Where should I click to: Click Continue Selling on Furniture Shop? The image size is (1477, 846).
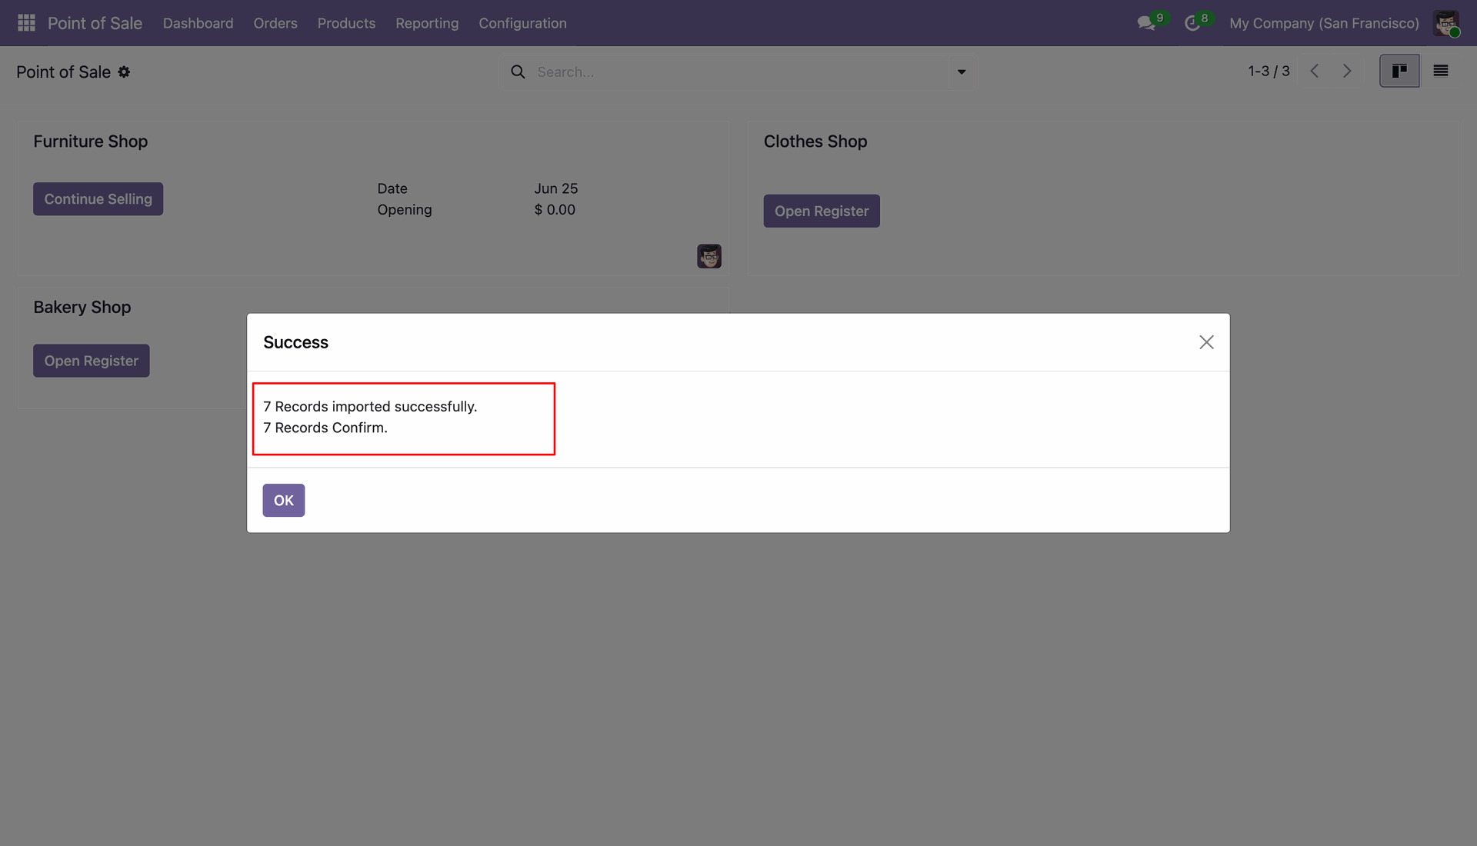point(98,198)
